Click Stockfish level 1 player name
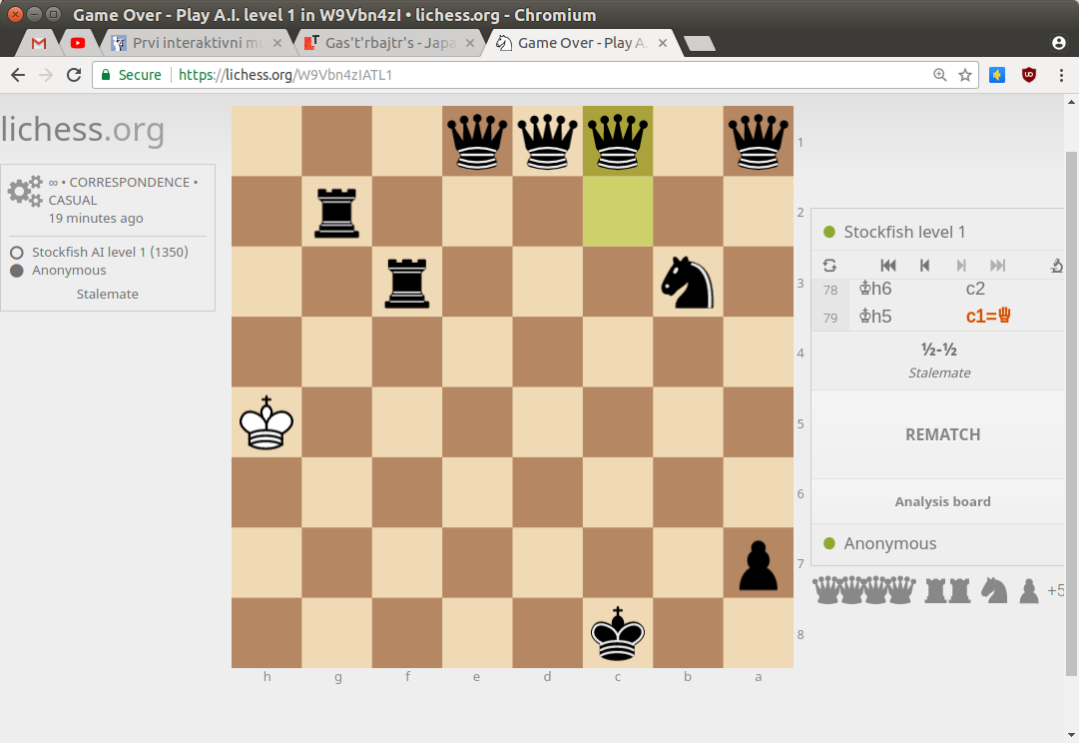 pyautogui.click(x=904, y=232)
